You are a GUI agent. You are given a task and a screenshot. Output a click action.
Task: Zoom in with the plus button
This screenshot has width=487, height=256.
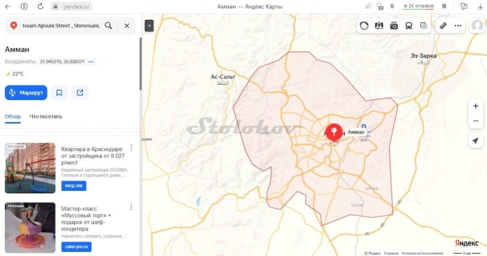475,106
